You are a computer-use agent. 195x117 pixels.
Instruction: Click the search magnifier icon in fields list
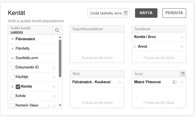57,30
